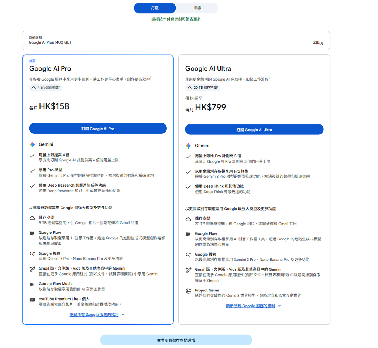Click 儲存空間 cloud icon in Pro card

[32, 218]
